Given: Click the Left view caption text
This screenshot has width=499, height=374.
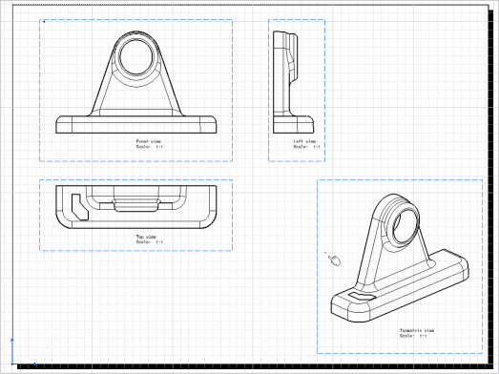Looking at the screenshot, I should (x=304, y=141).
